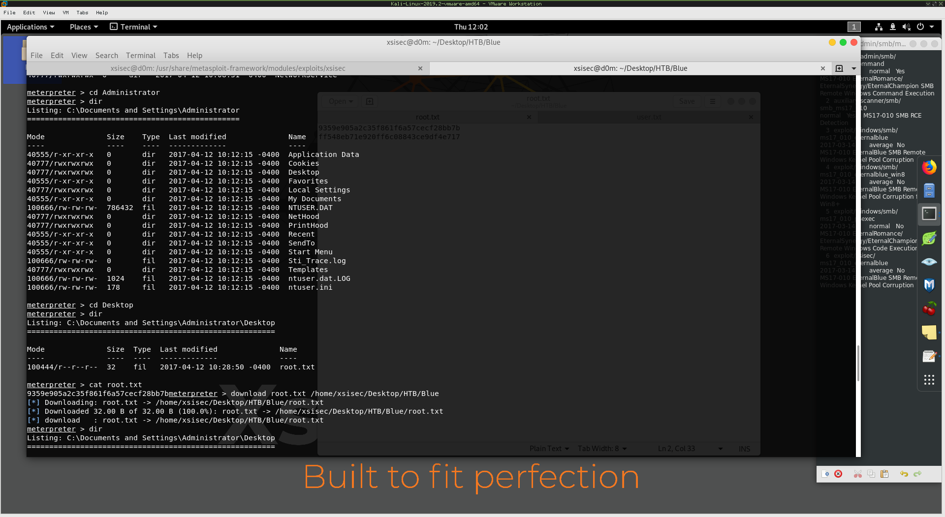Launch the green leaf text editor dock icon
Image resolution: width=945 pixels, height=517 pixels.
(x=929, y=238)
